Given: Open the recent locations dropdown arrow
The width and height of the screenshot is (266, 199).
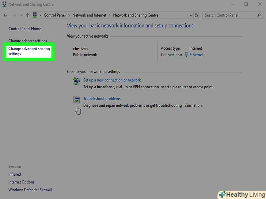Looking at the screenshot, I should (x=22, y=15).
